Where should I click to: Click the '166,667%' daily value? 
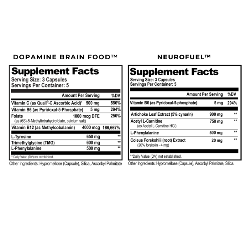tap(111, 128)
